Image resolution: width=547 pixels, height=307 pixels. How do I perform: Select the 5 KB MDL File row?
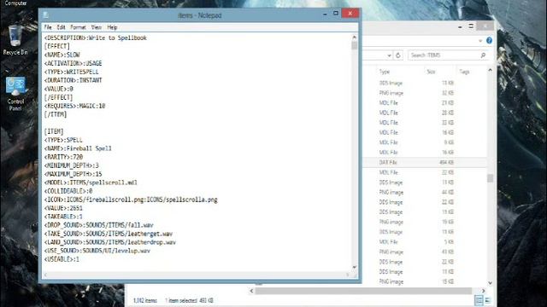425,242
